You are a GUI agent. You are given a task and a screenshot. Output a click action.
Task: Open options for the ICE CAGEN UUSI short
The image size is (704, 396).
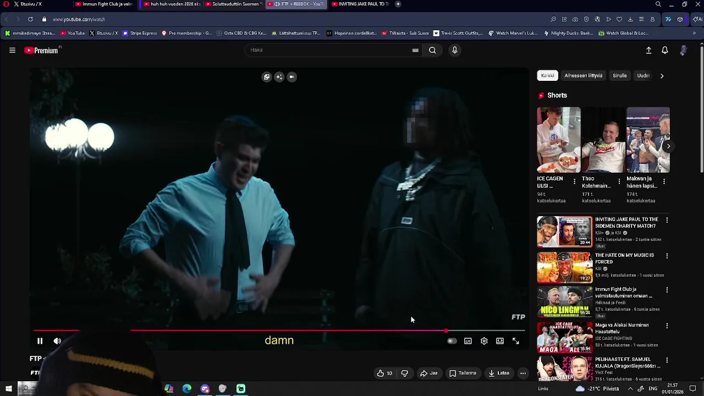tap(574, 182)
